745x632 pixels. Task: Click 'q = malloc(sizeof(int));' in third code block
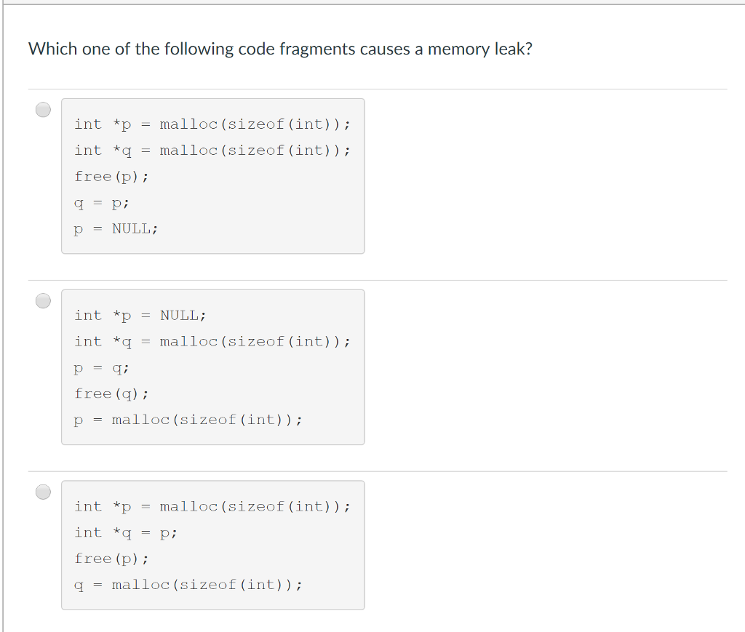coord(188,585)
